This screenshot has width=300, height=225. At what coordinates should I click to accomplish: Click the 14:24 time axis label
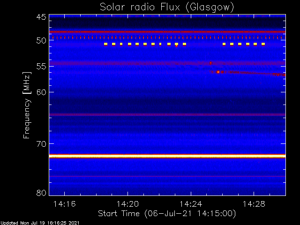191,204
